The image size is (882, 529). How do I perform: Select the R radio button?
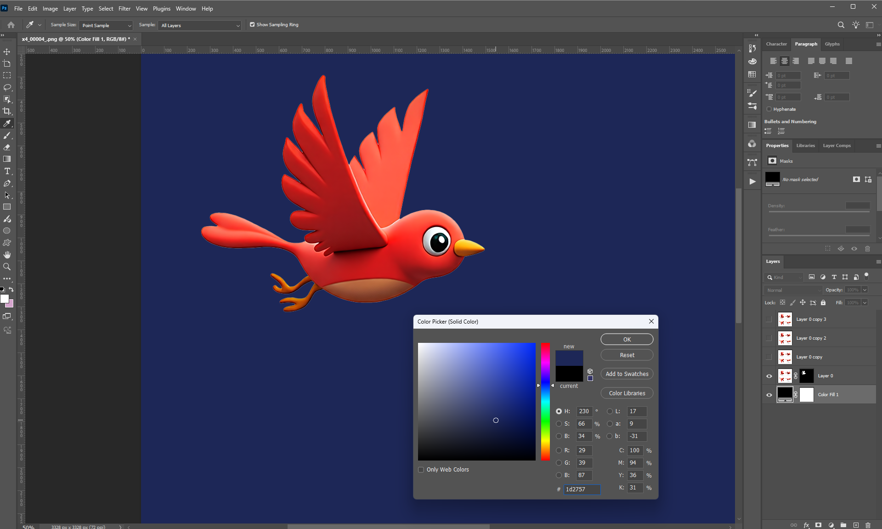(559, 450)
